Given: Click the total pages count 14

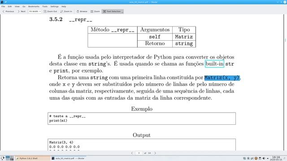Looking at the screenshot, I should point(149,153).
